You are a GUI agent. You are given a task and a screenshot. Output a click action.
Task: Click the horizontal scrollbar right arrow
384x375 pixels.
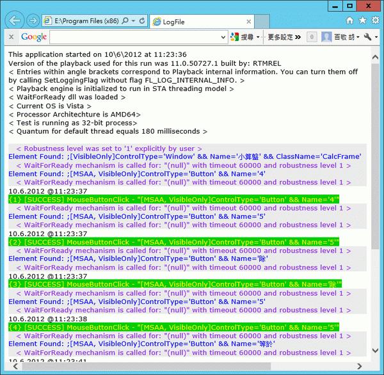tap(359, 366)
